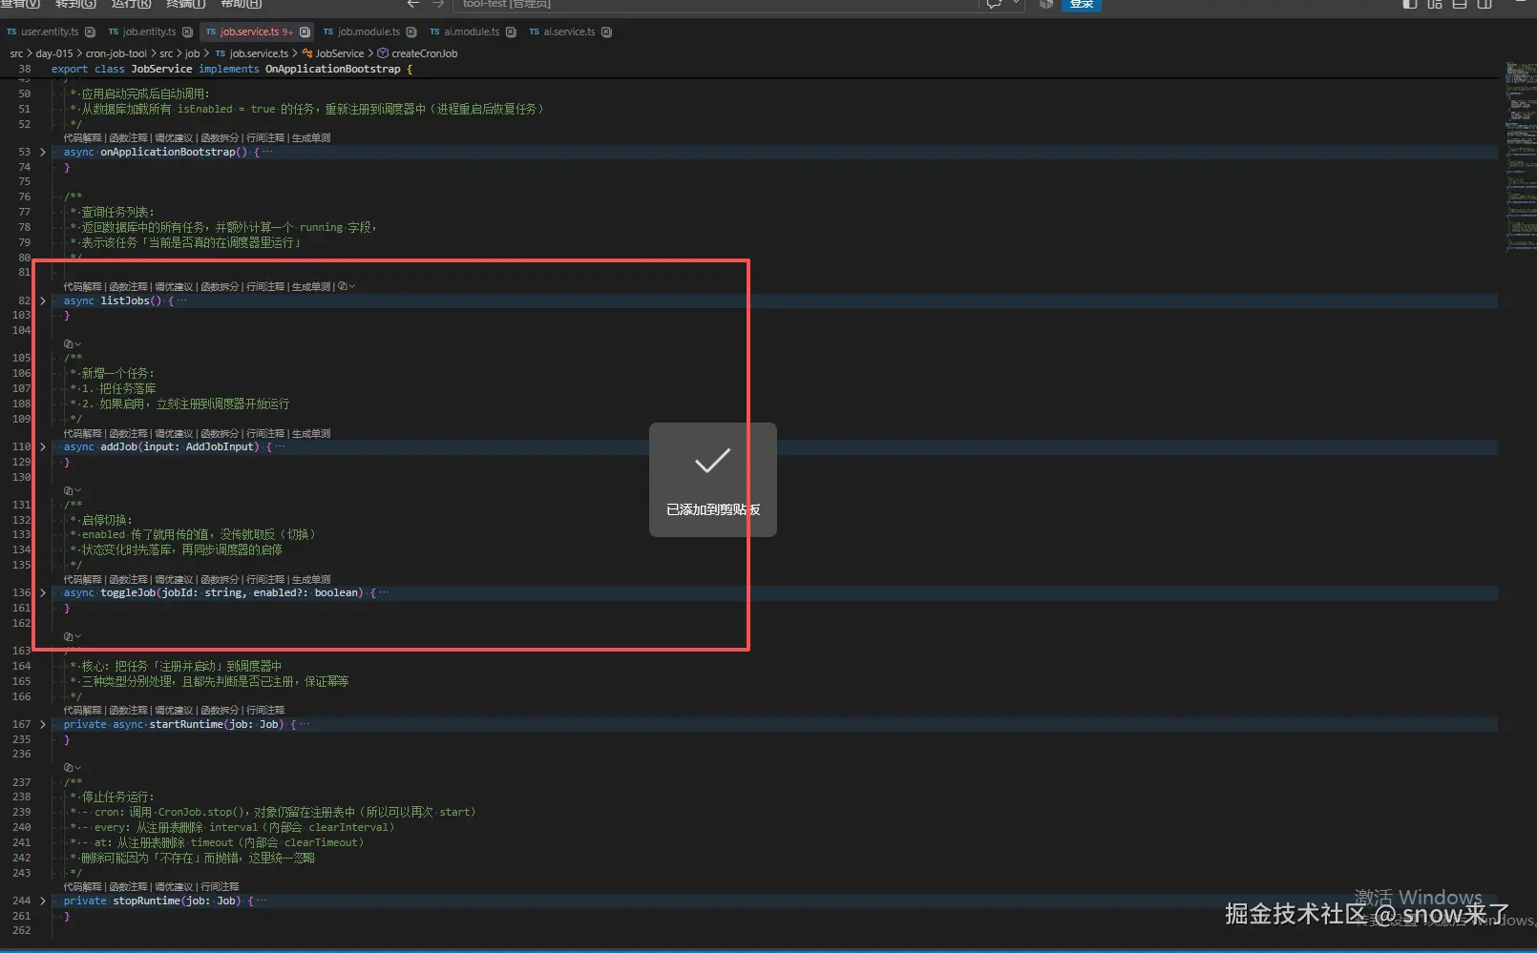This screenshot has height=953, width=1537.
Task: Switch to job.module.ts tab
Action: [x=368, y=31]
